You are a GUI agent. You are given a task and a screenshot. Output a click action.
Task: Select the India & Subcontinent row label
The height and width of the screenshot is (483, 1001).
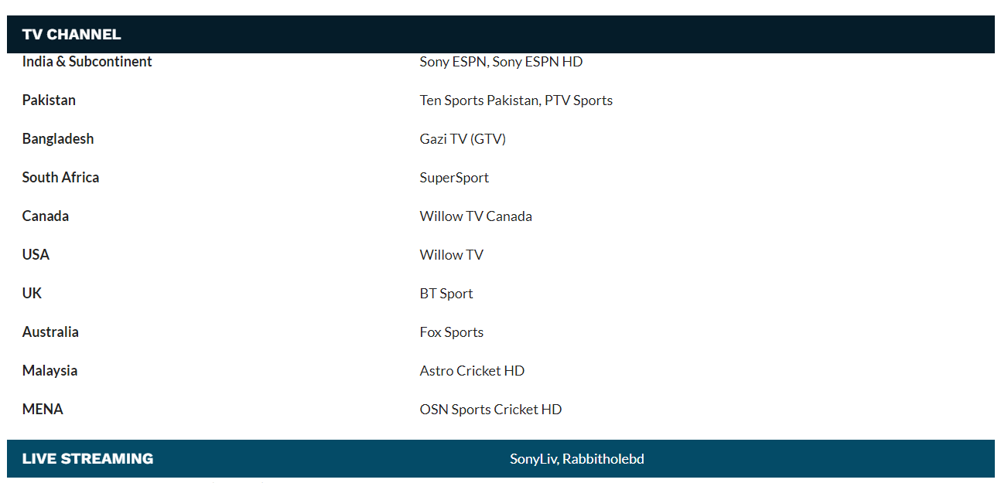click(87, 62)
